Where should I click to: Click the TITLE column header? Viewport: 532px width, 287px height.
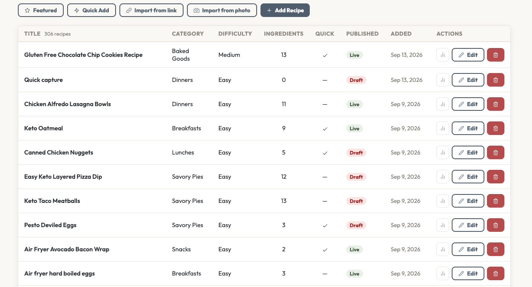(32, 34)
